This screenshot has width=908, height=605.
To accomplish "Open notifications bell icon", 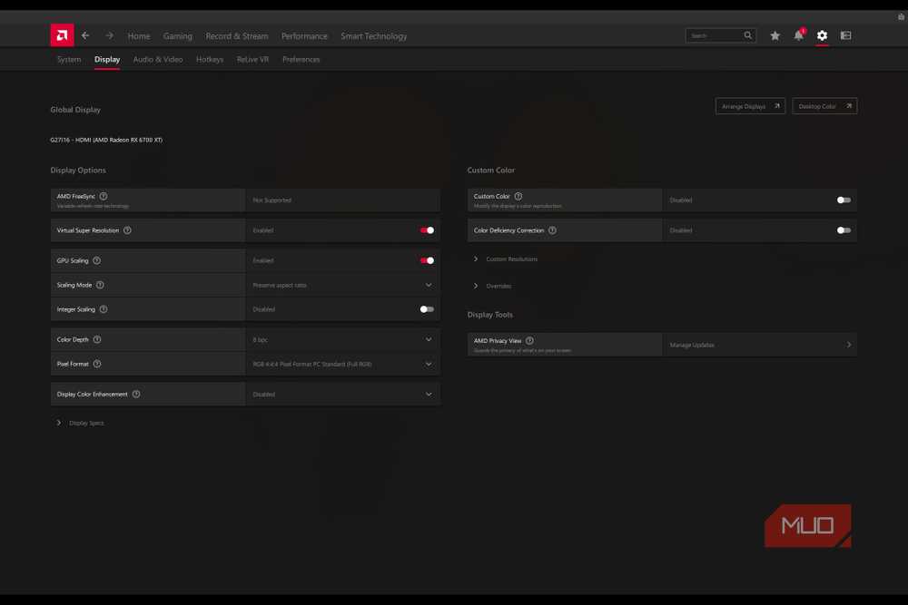I will [799, 34].
